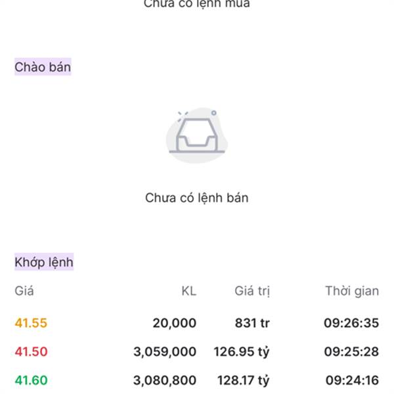The height and width of the screenshot is (394, 394).
Task: Tap the 3,080,800 volume value
Action: [165, 380]
